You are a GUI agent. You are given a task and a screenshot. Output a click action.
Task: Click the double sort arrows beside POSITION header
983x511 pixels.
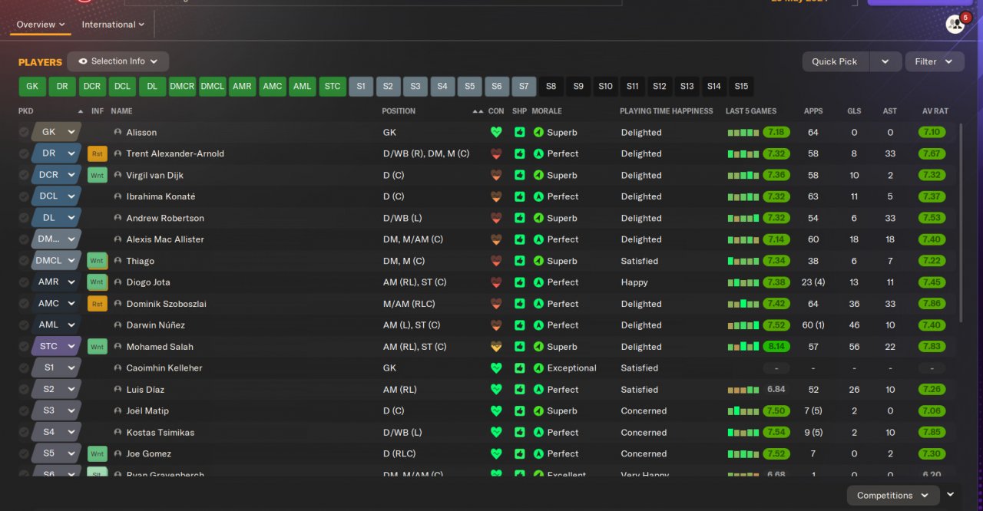click(x=478, y=111)
